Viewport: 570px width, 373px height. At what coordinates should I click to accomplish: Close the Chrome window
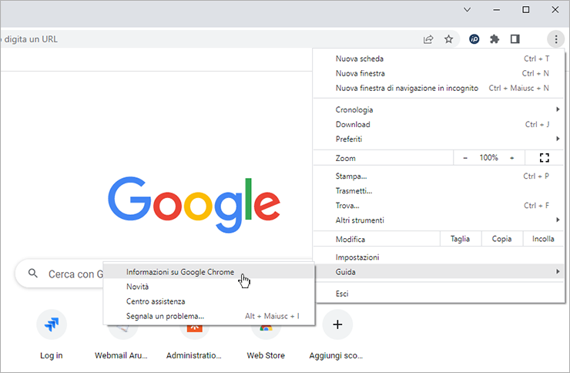[x=555, y=10]
